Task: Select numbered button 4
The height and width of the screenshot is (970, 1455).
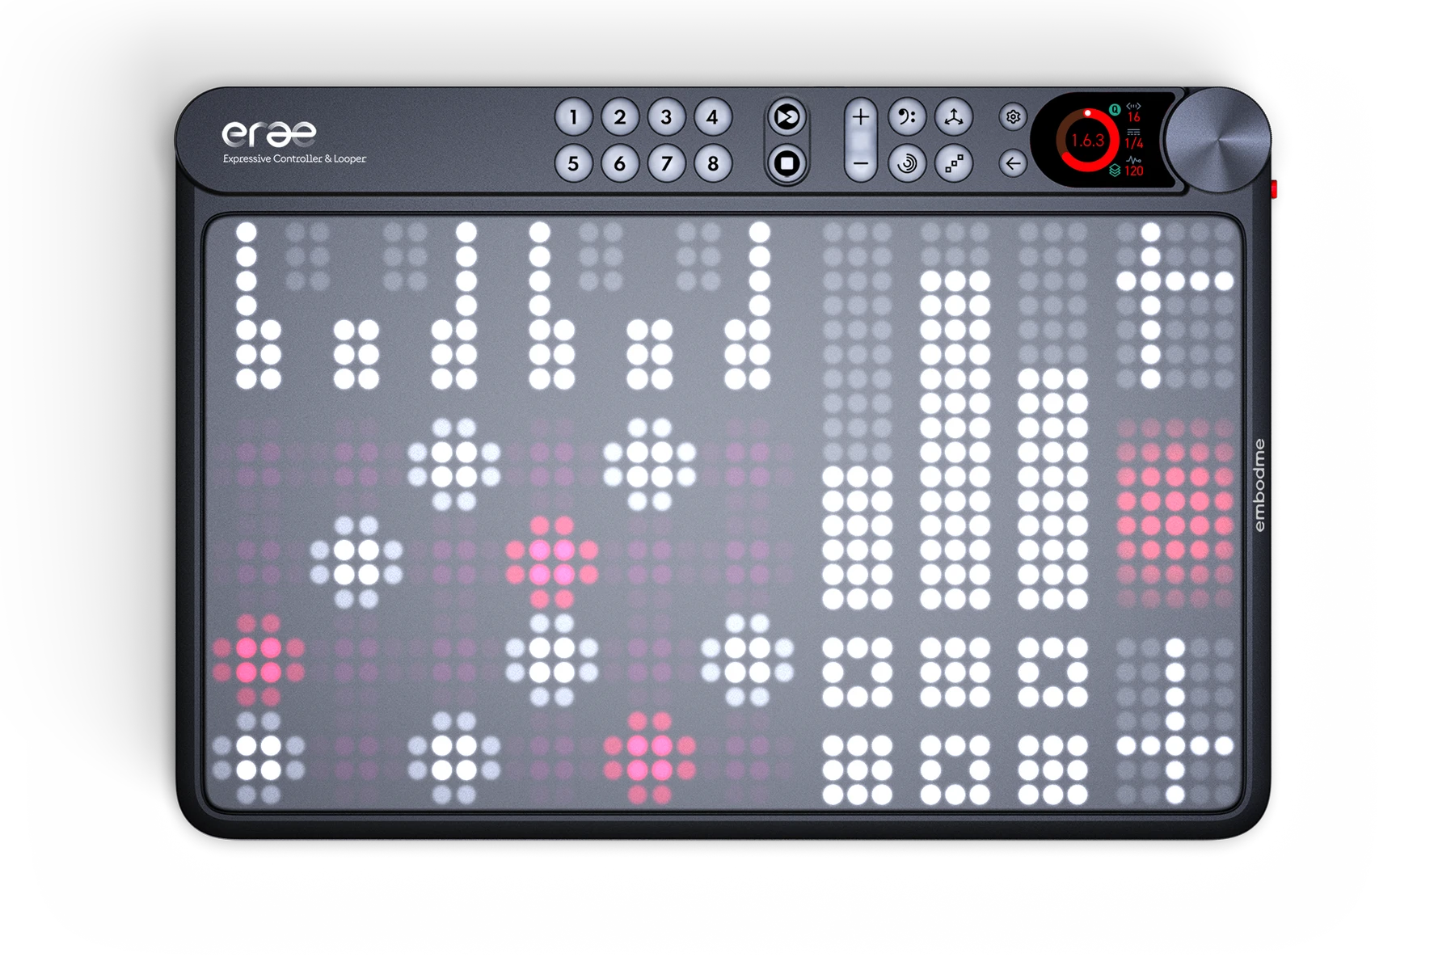Action: pos(712,118)
